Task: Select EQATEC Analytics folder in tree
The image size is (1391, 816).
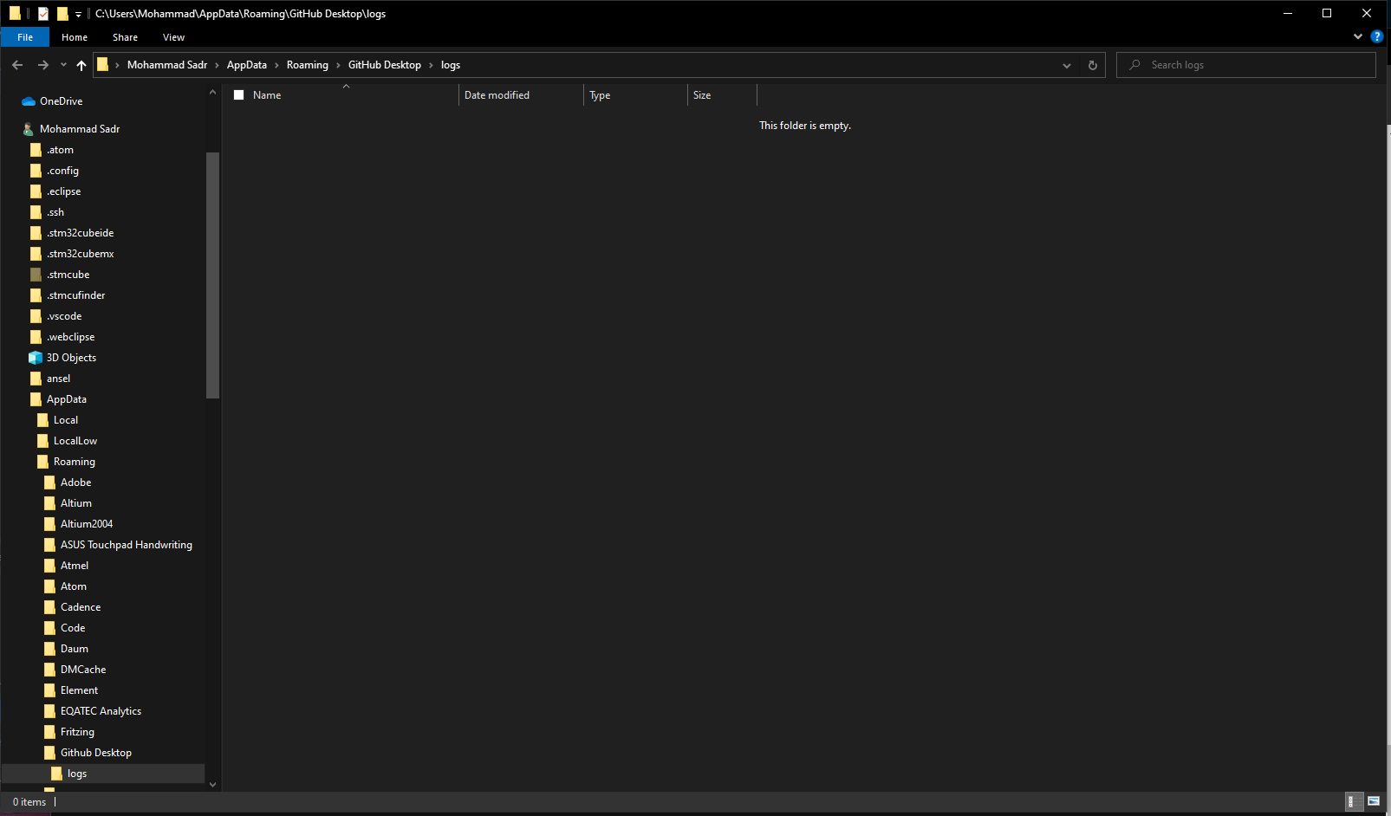Action: 101,711
